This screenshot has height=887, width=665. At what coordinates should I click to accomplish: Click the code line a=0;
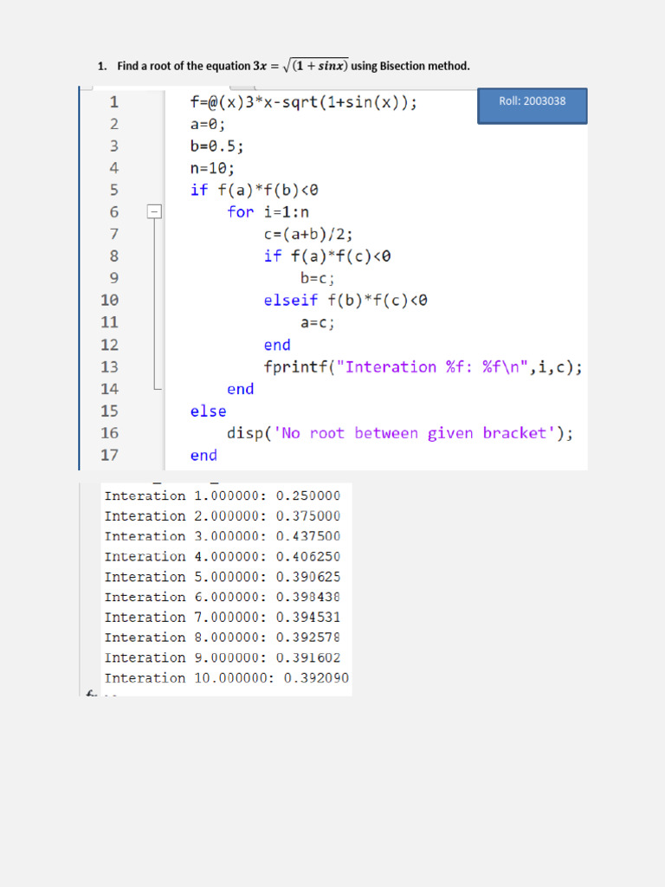click(x=208, y=124)
